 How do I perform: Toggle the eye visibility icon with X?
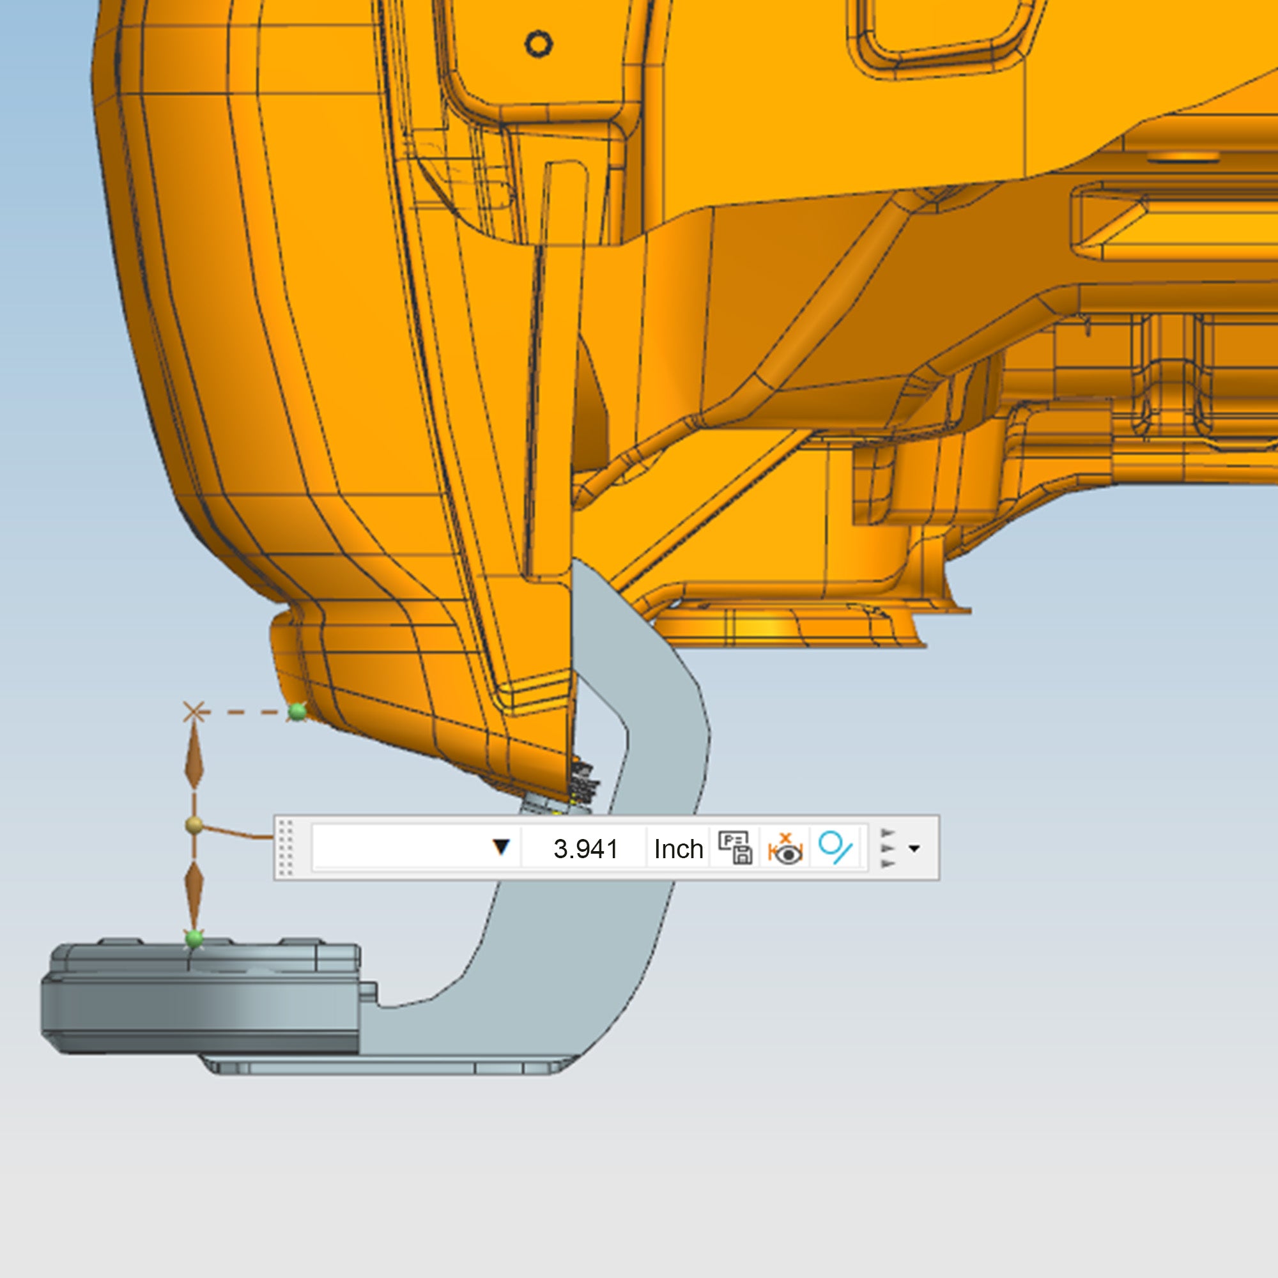[x=785, y=848]
